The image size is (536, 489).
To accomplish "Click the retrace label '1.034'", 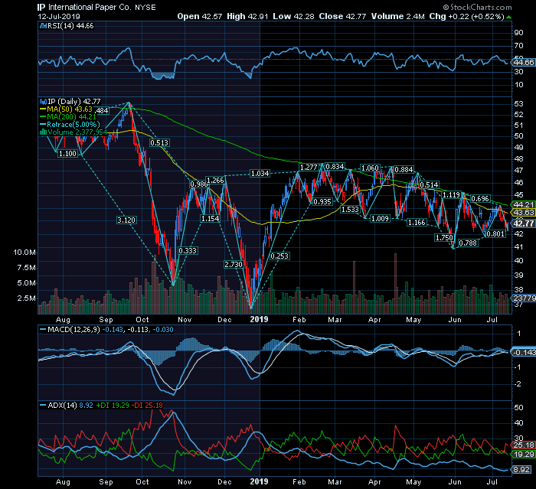I will (x=260, y=174).
